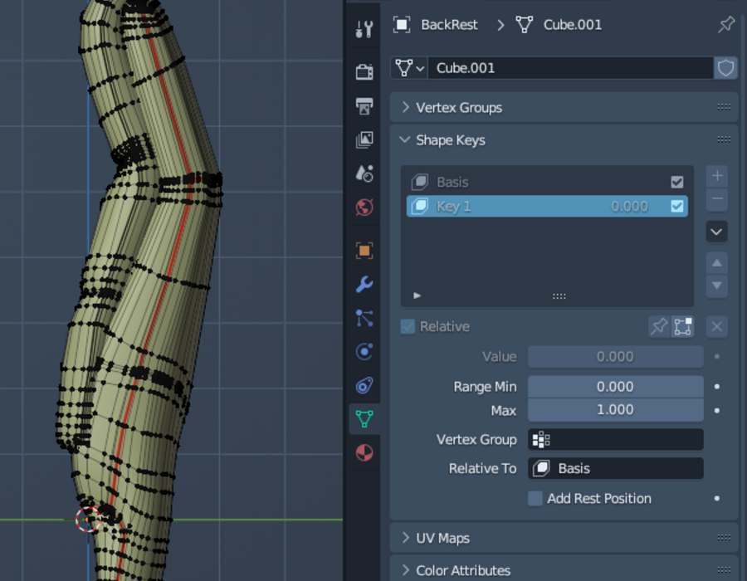Screen dimensions: 747x581
Task: Toggle the Relative checkbox
Action: (408, 327)
